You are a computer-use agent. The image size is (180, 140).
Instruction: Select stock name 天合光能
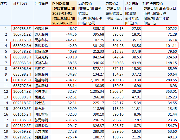(x=41, y=57)
